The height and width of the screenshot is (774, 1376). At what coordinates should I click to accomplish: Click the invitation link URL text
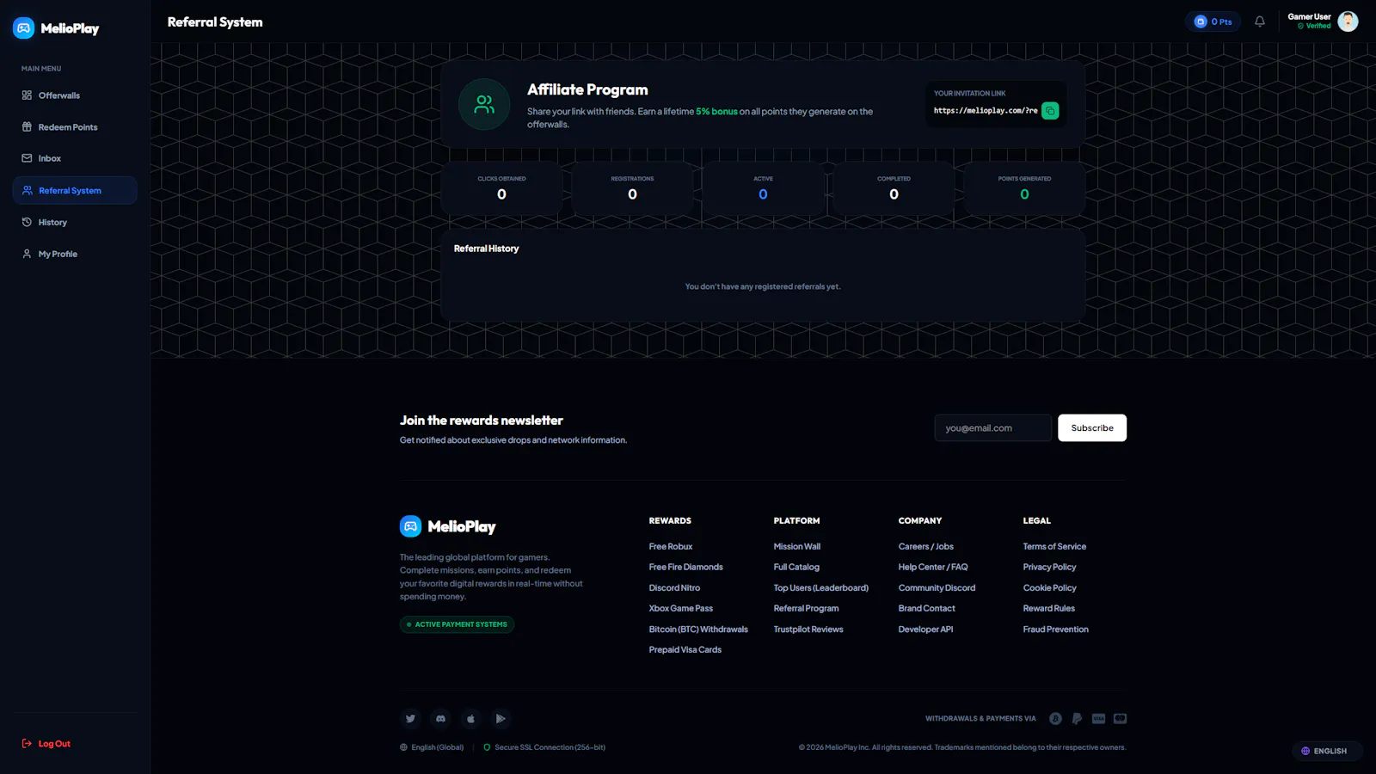(x=986, y=111)
